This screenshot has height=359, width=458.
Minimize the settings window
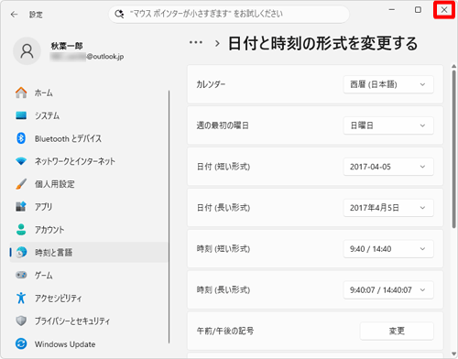pyautogui.click(x=392, y=10)
